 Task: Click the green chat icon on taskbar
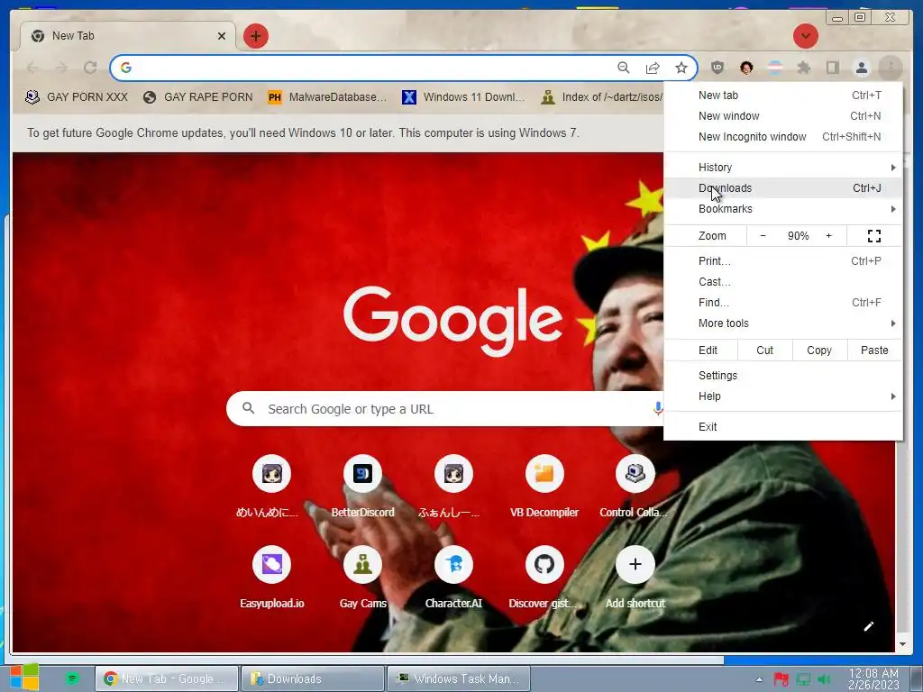pyautogui.click(x=72, y=679)
